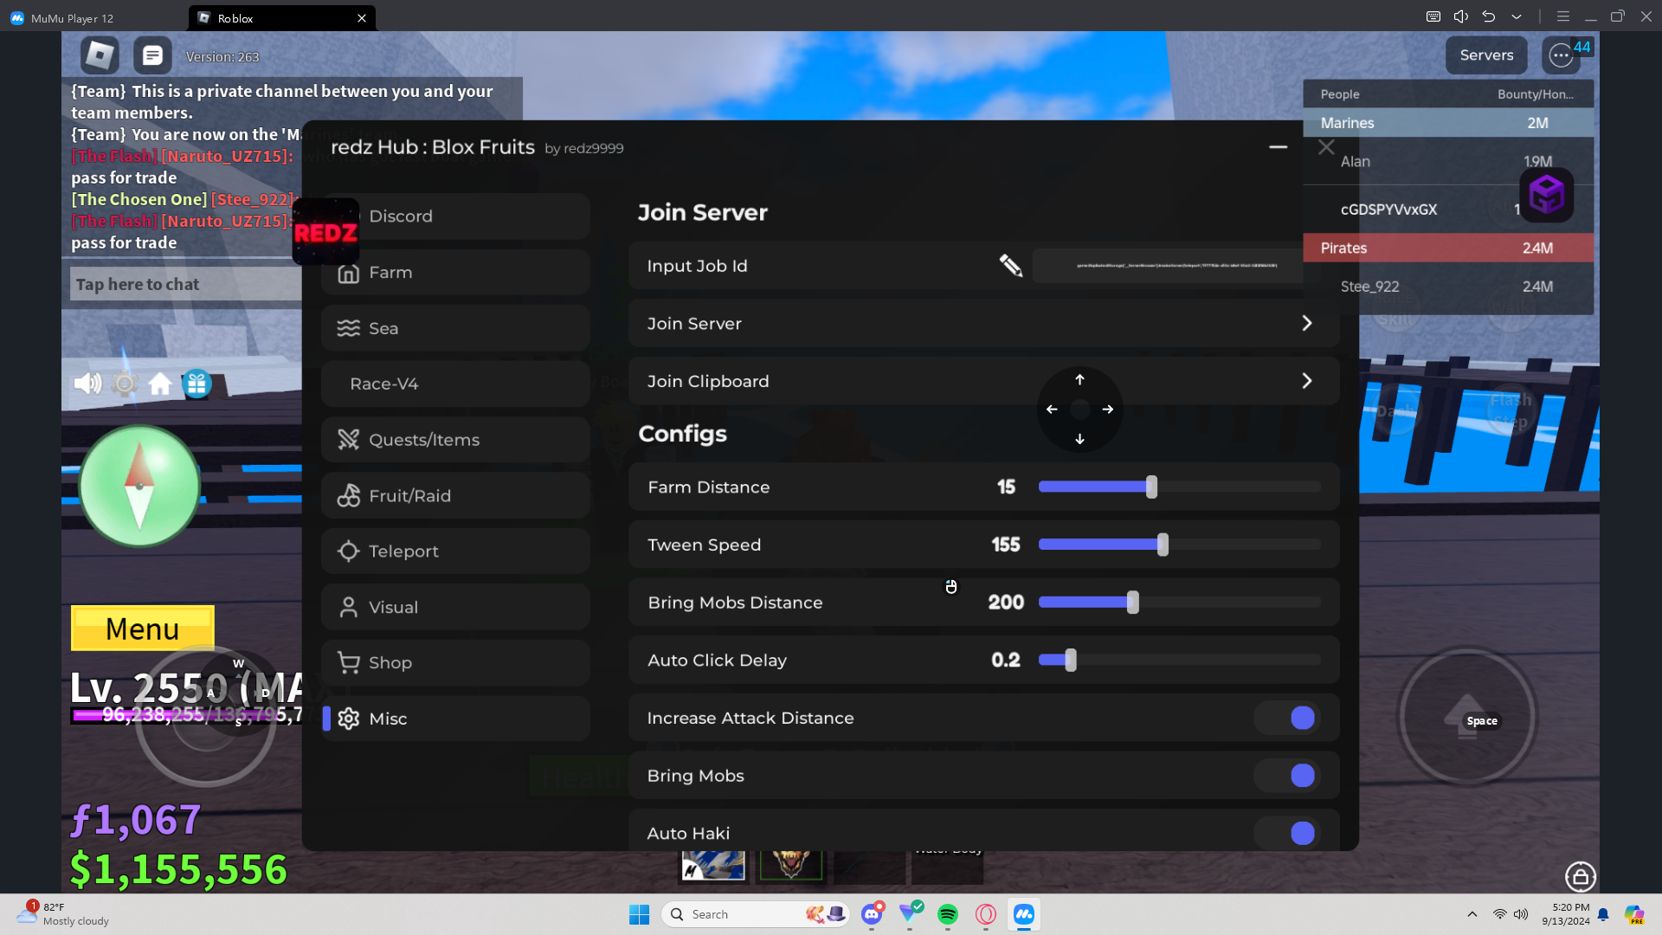
Task: Select the Pirates team row
Action: click(x=1448, y=248)
